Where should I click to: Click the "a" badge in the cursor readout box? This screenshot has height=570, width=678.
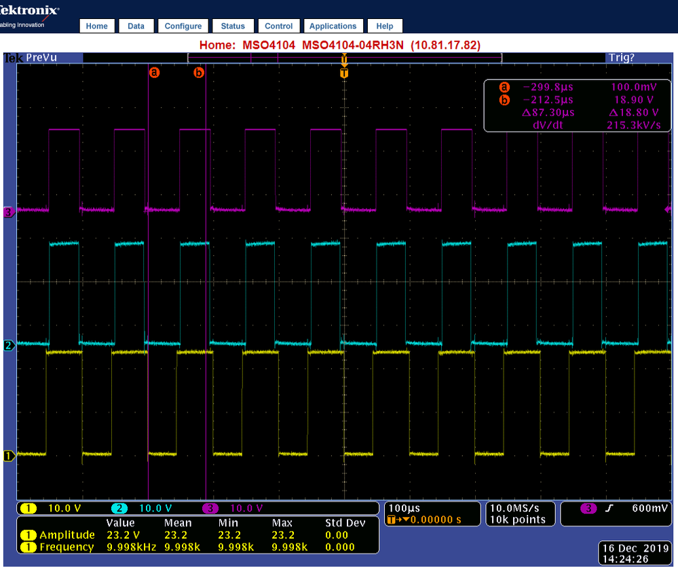504,87
